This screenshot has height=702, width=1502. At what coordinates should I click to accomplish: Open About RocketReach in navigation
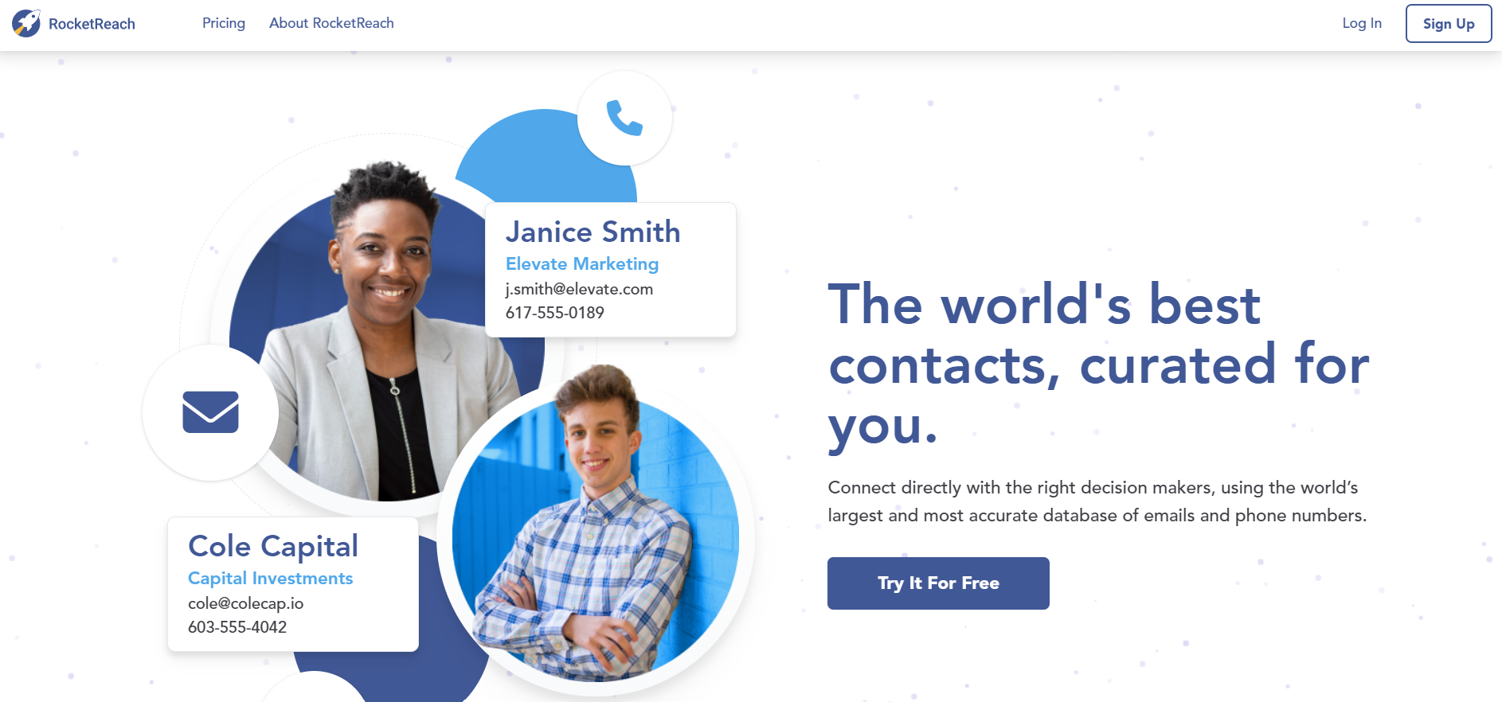(x=331, y=23)
